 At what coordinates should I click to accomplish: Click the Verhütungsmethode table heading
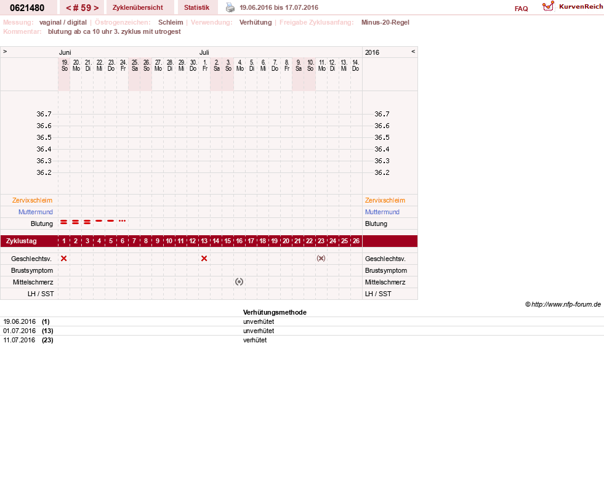pyautogui.click(x=275, y=312)
